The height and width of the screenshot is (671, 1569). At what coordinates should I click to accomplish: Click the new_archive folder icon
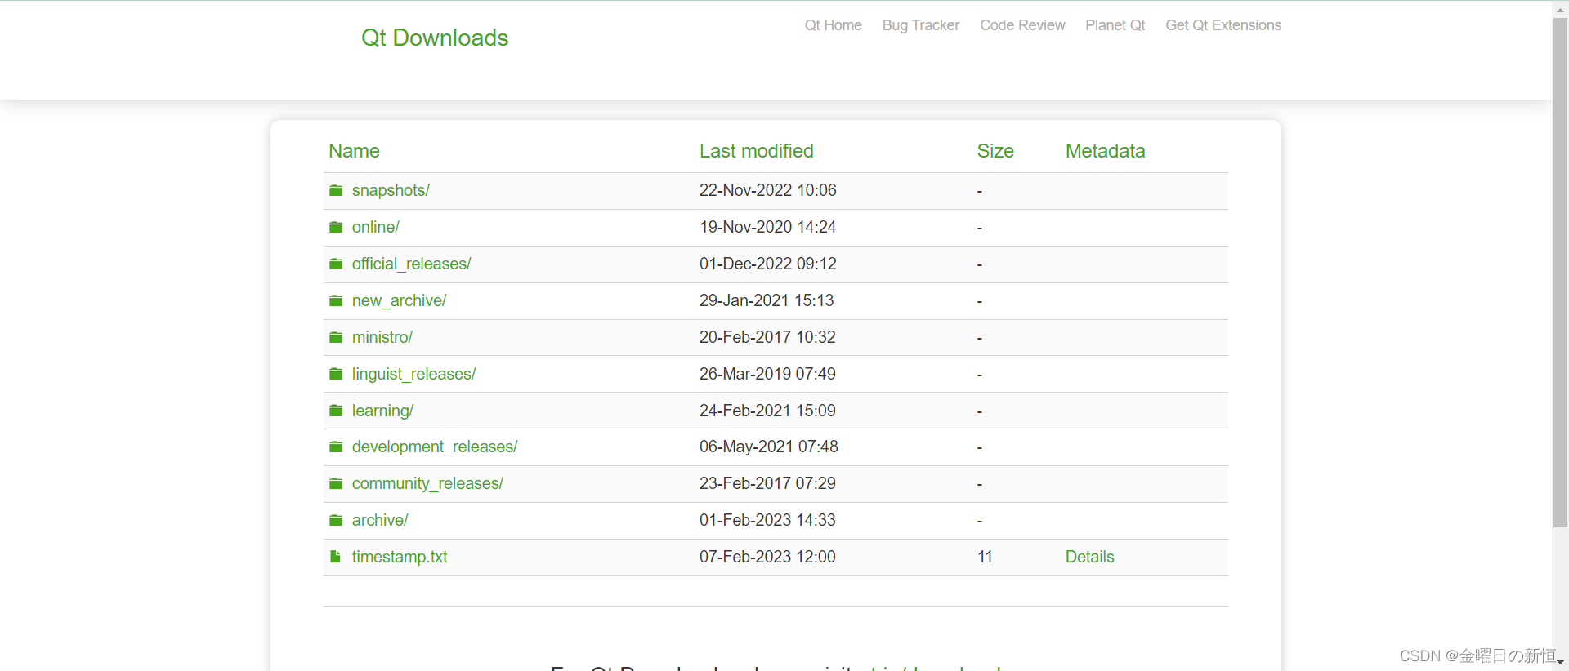tap(336, 300)
